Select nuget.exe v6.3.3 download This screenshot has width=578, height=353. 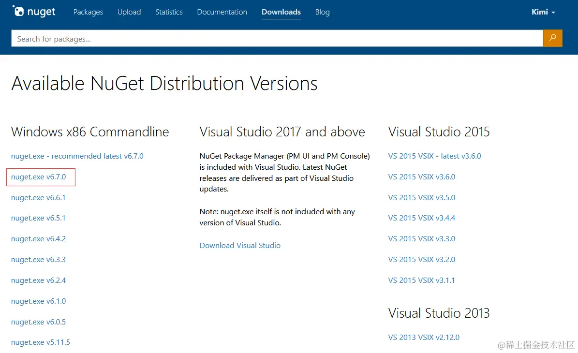(x=38, y=259)
